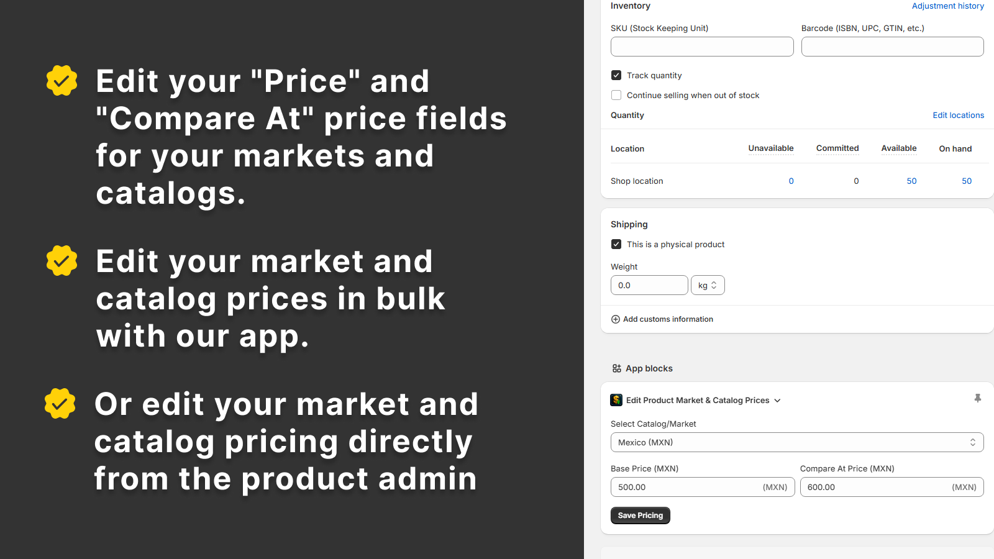Image resolution: width=994 pixels, height=559 pixels.
Task: Click inside the SKU field
Action: point(701,46)
